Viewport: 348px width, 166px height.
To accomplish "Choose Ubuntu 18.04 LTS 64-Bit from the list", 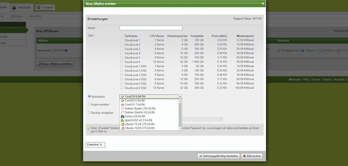I will tap(149, 128).
